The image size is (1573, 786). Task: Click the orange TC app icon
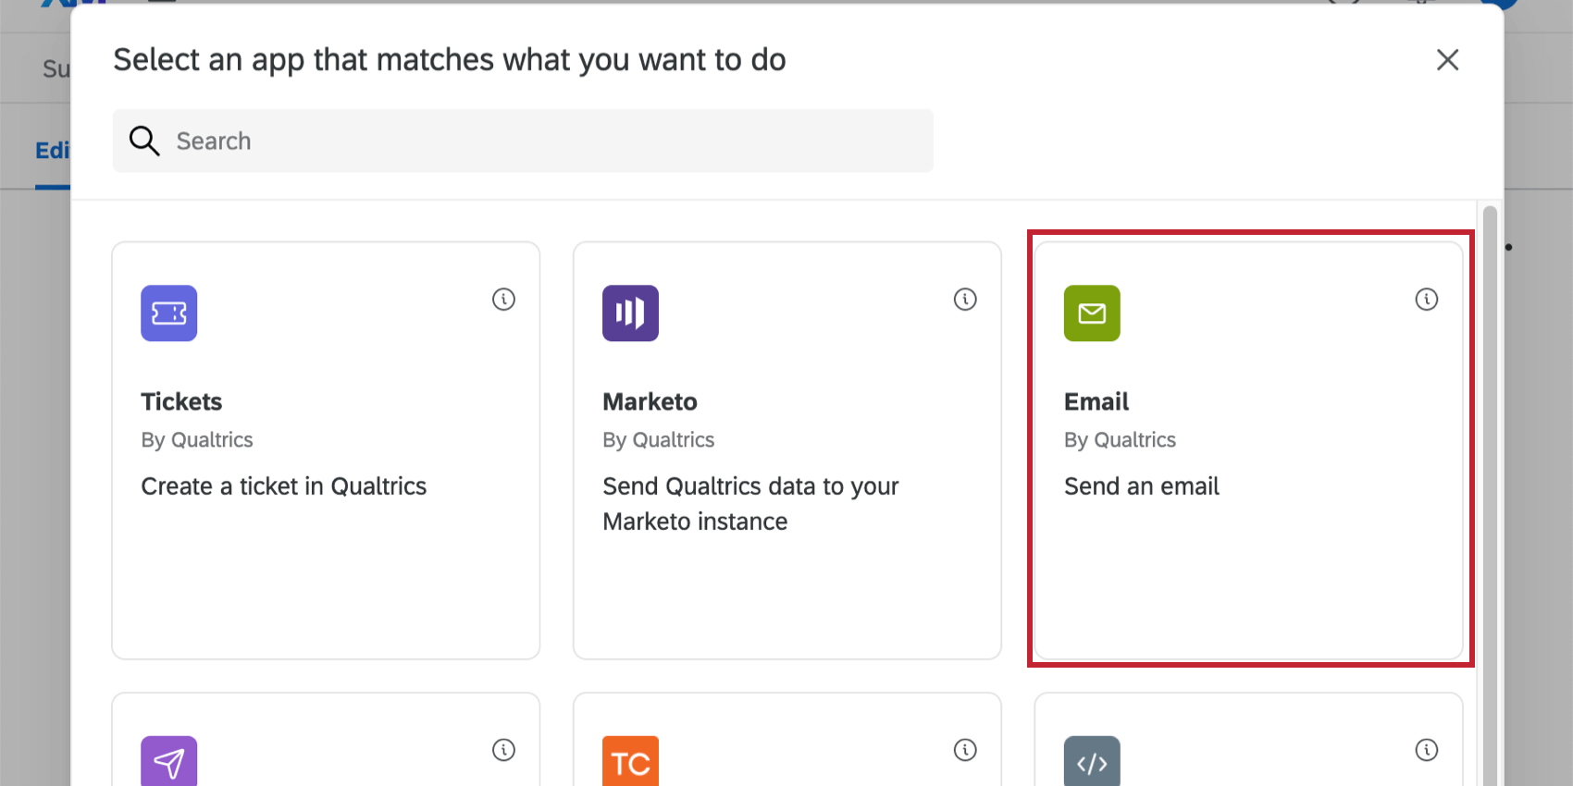[630, 762]
